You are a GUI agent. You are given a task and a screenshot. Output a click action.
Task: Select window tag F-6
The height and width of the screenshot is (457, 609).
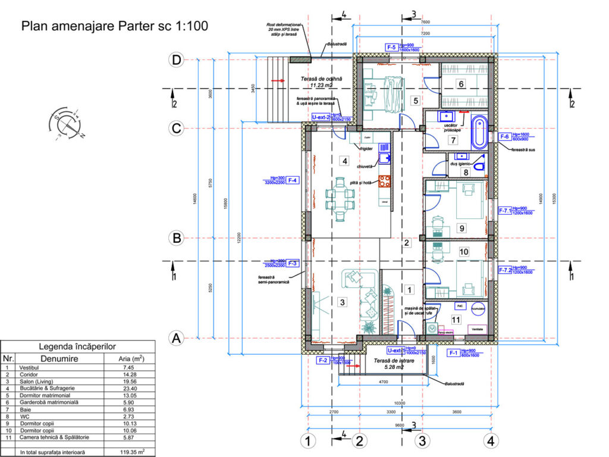[504, 136]
